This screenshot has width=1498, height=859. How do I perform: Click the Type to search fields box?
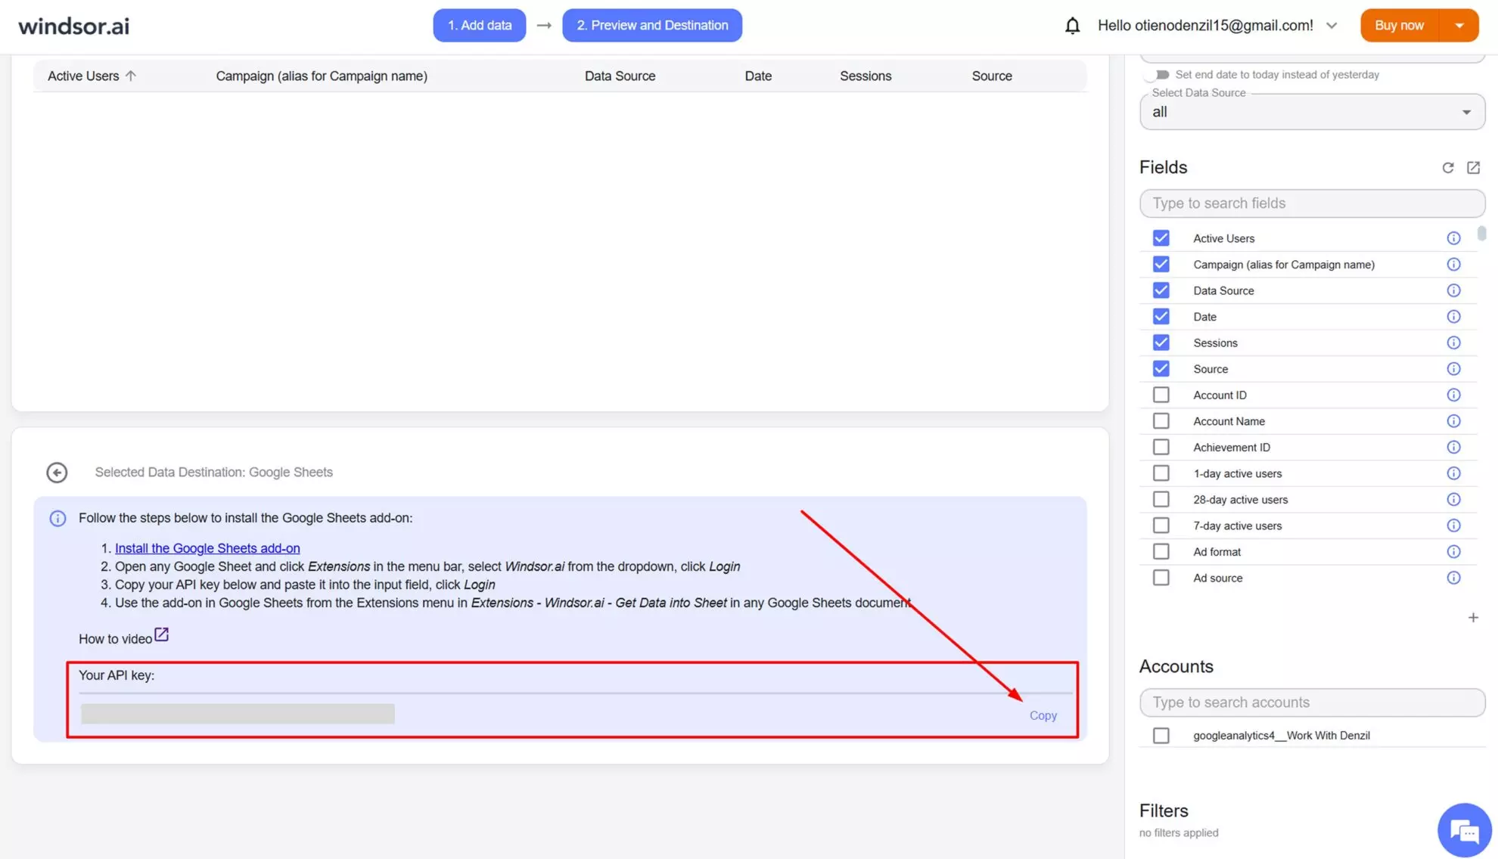(x=1312, y=203)
